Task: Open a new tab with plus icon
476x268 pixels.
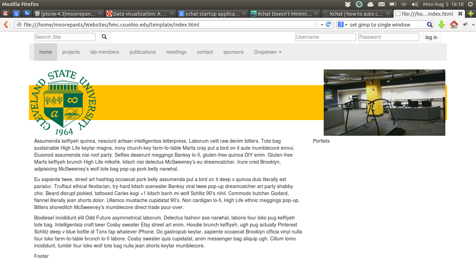Action: pyautogui.click(x=471, y=14)
